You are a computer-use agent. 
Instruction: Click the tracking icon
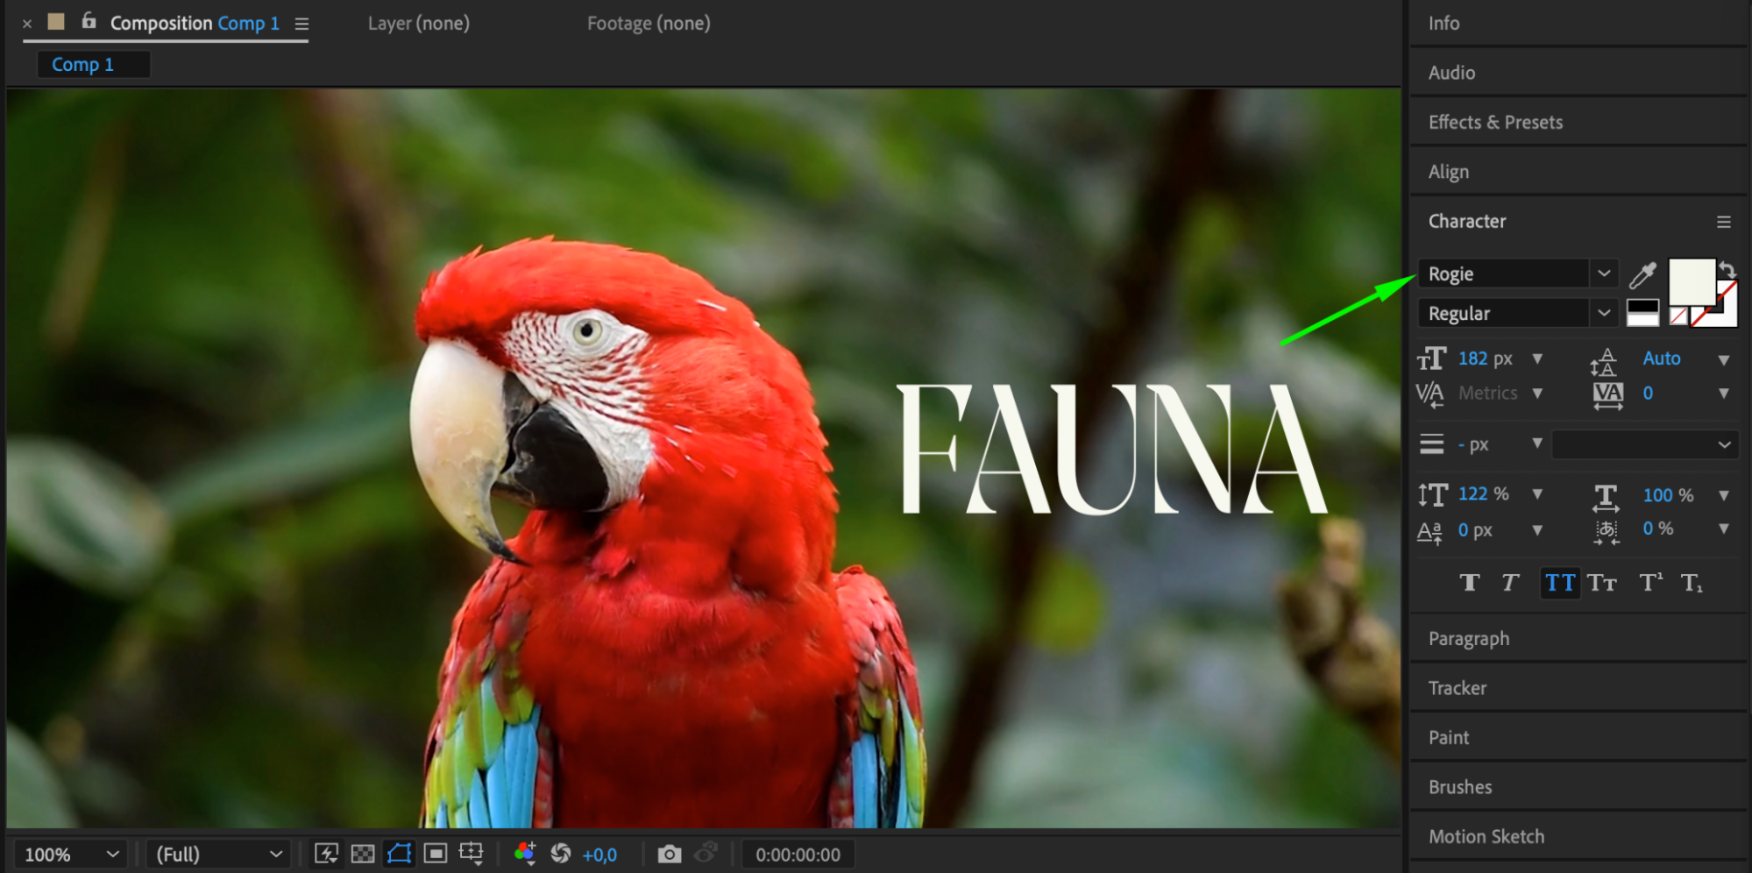(x=1607, y=394)
